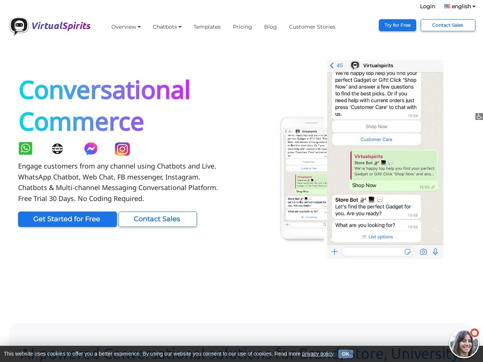Dismiss the cookie notice with OK
The height and width of the screenshot is (362, 483).
(x=346, y=354)
